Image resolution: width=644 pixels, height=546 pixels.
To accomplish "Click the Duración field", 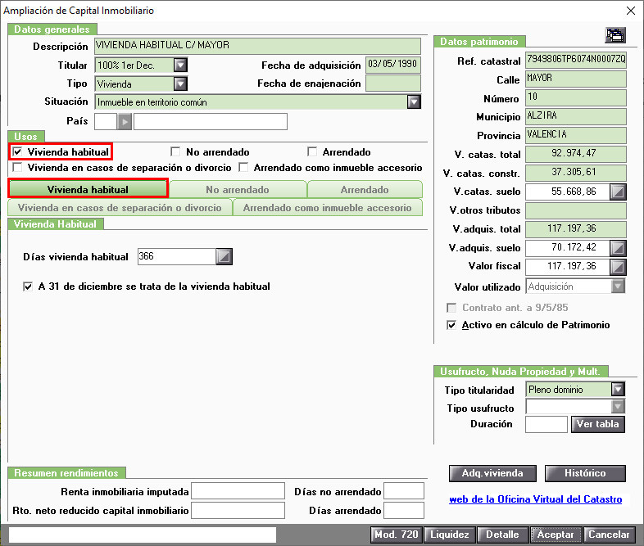I will (546, 424).
